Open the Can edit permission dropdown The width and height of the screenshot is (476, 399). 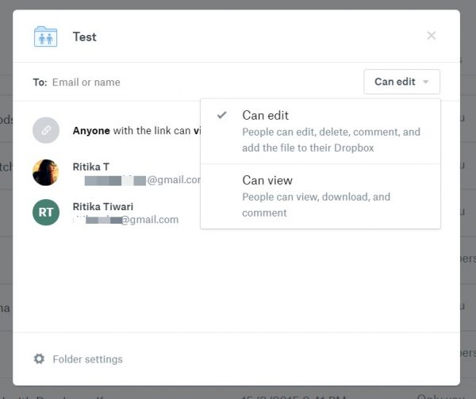pos(401,82)
